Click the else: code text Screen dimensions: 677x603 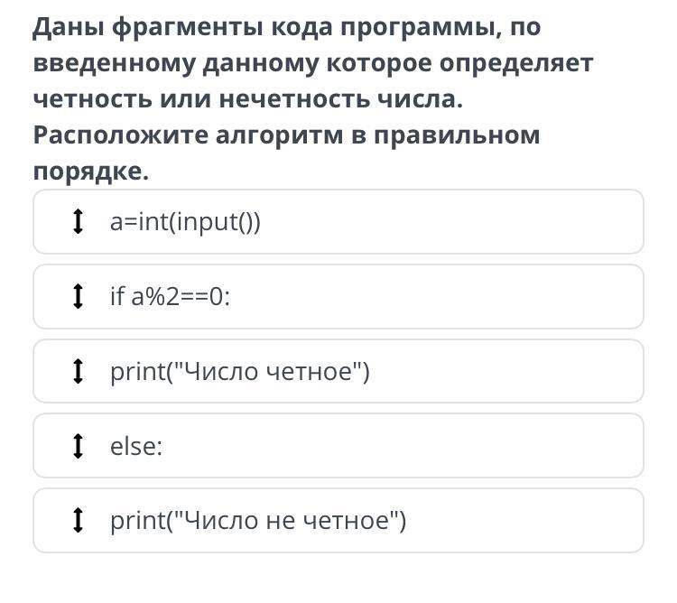(136, 447)
